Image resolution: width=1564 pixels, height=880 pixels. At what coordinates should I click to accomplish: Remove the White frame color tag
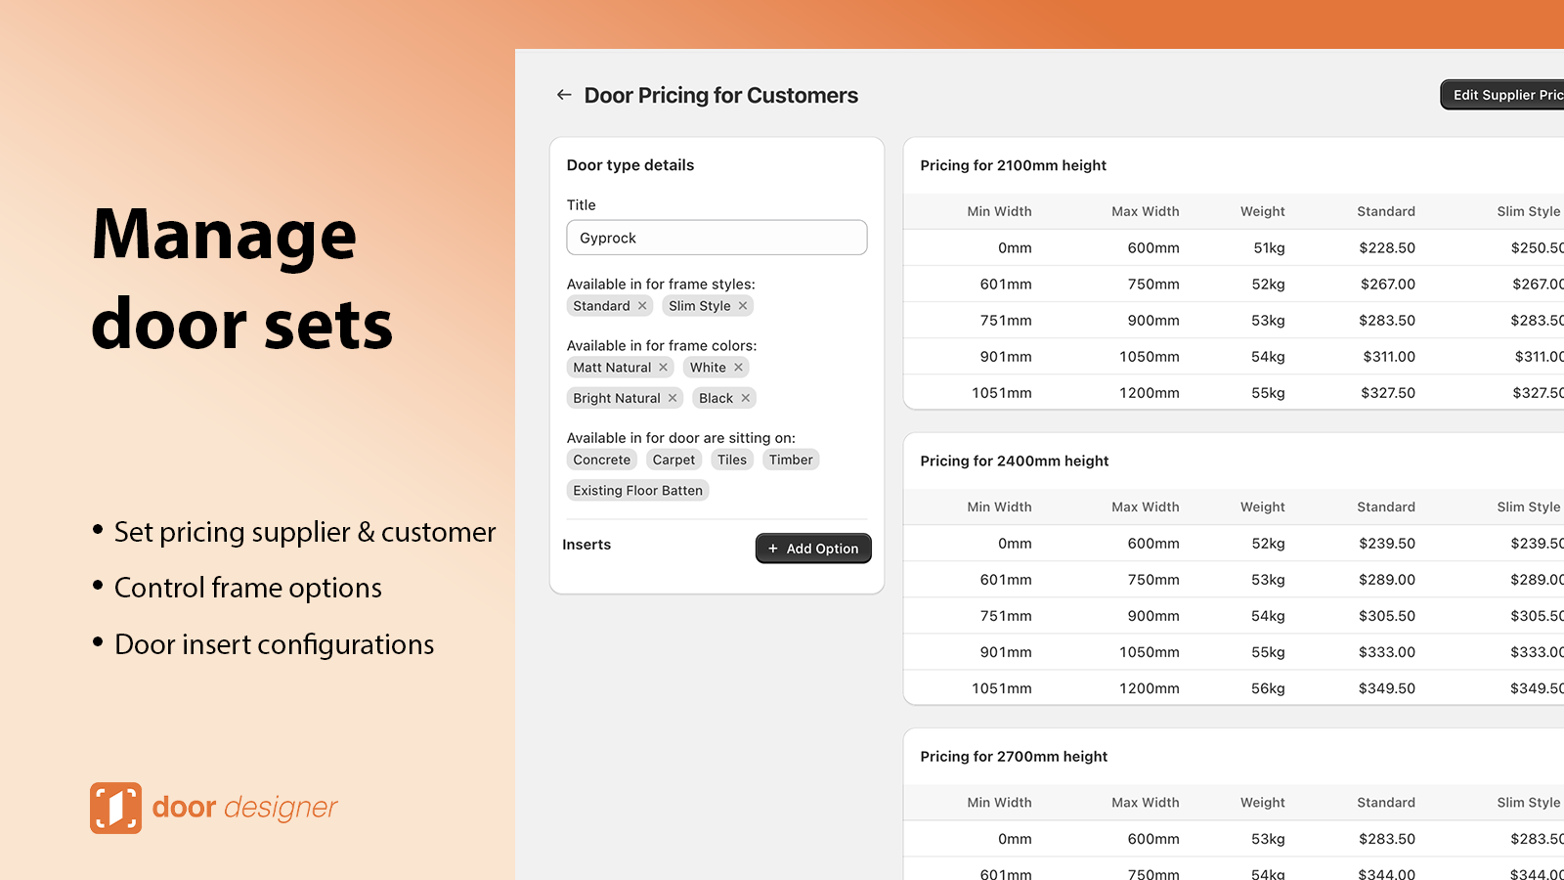coord(739,368)
